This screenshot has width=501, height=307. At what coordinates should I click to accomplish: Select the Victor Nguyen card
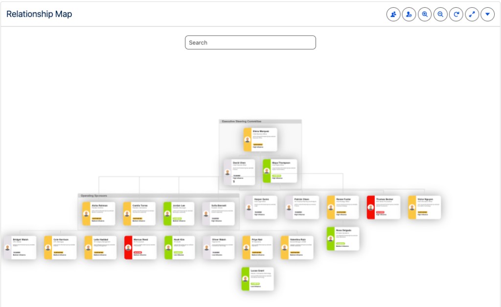(x=424, y=207)
